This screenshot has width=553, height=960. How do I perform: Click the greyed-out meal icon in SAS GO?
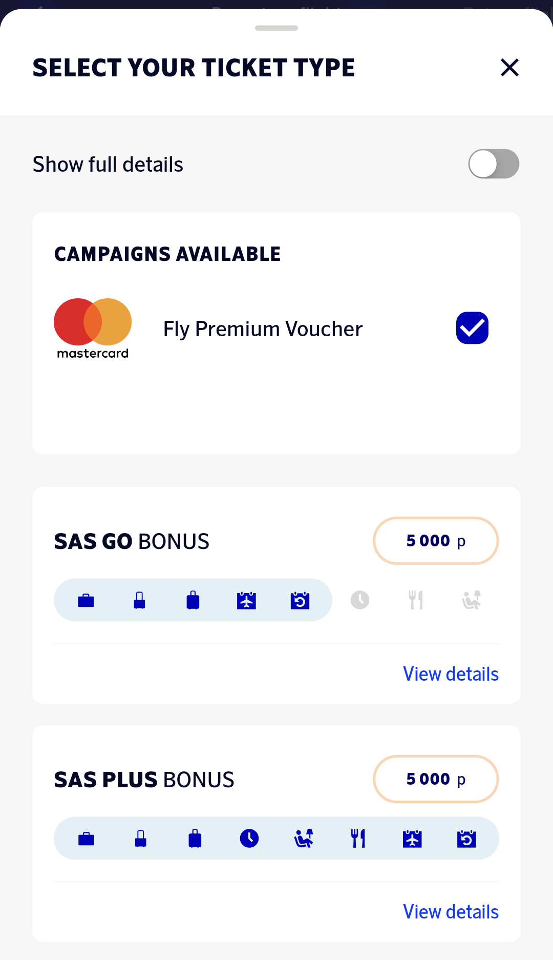[x=416, y=600]
